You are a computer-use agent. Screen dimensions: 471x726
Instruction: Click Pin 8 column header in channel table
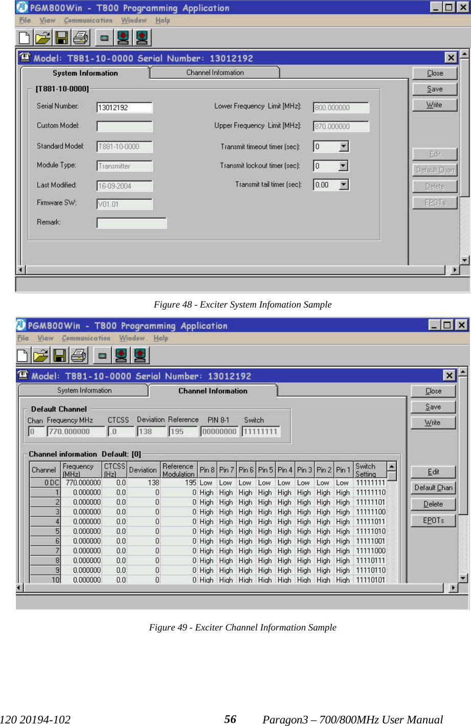pyautogui.click(x=207, y=470)
